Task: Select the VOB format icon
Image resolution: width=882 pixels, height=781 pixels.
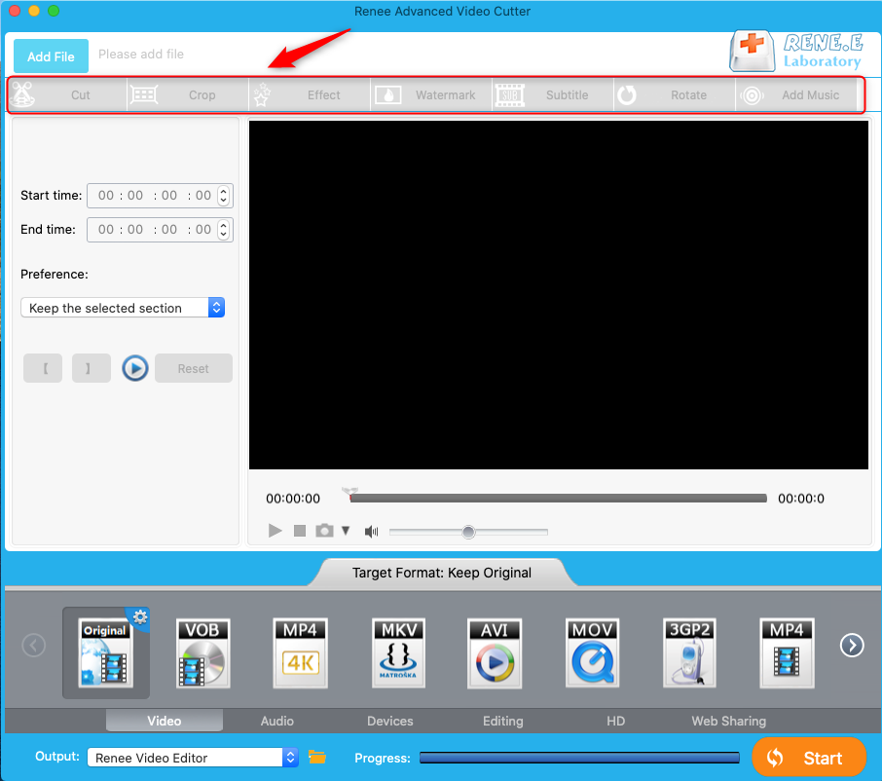Action: (x=203, y=652)
